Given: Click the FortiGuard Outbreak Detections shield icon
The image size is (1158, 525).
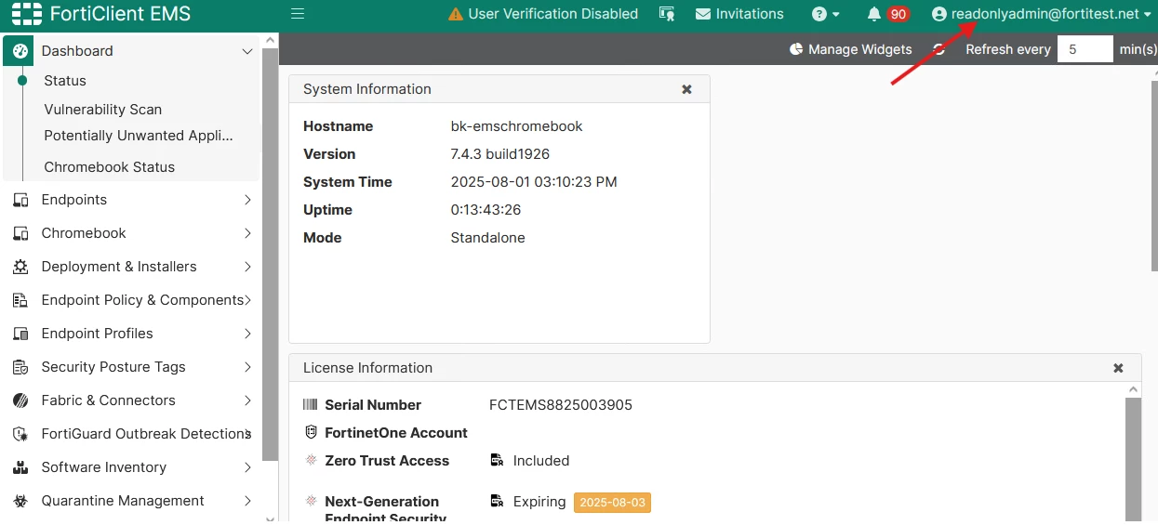Looking at the screenshot, I should tap(20, 434).
